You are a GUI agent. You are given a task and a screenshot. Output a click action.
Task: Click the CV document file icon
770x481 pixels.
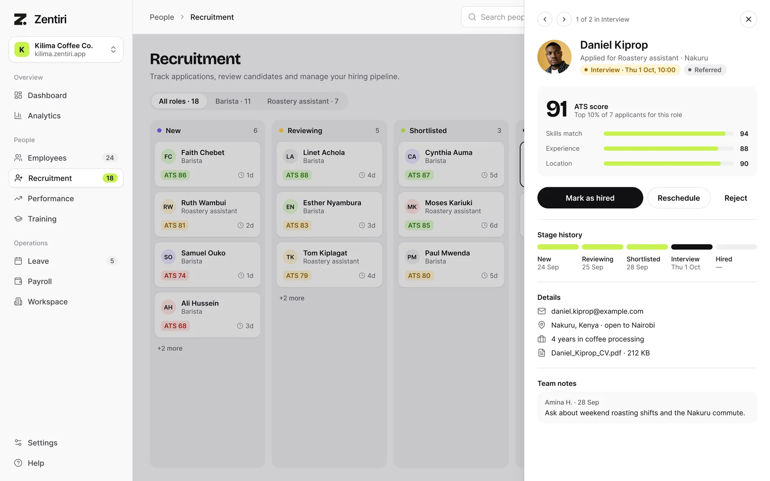(x=542, y=353)
